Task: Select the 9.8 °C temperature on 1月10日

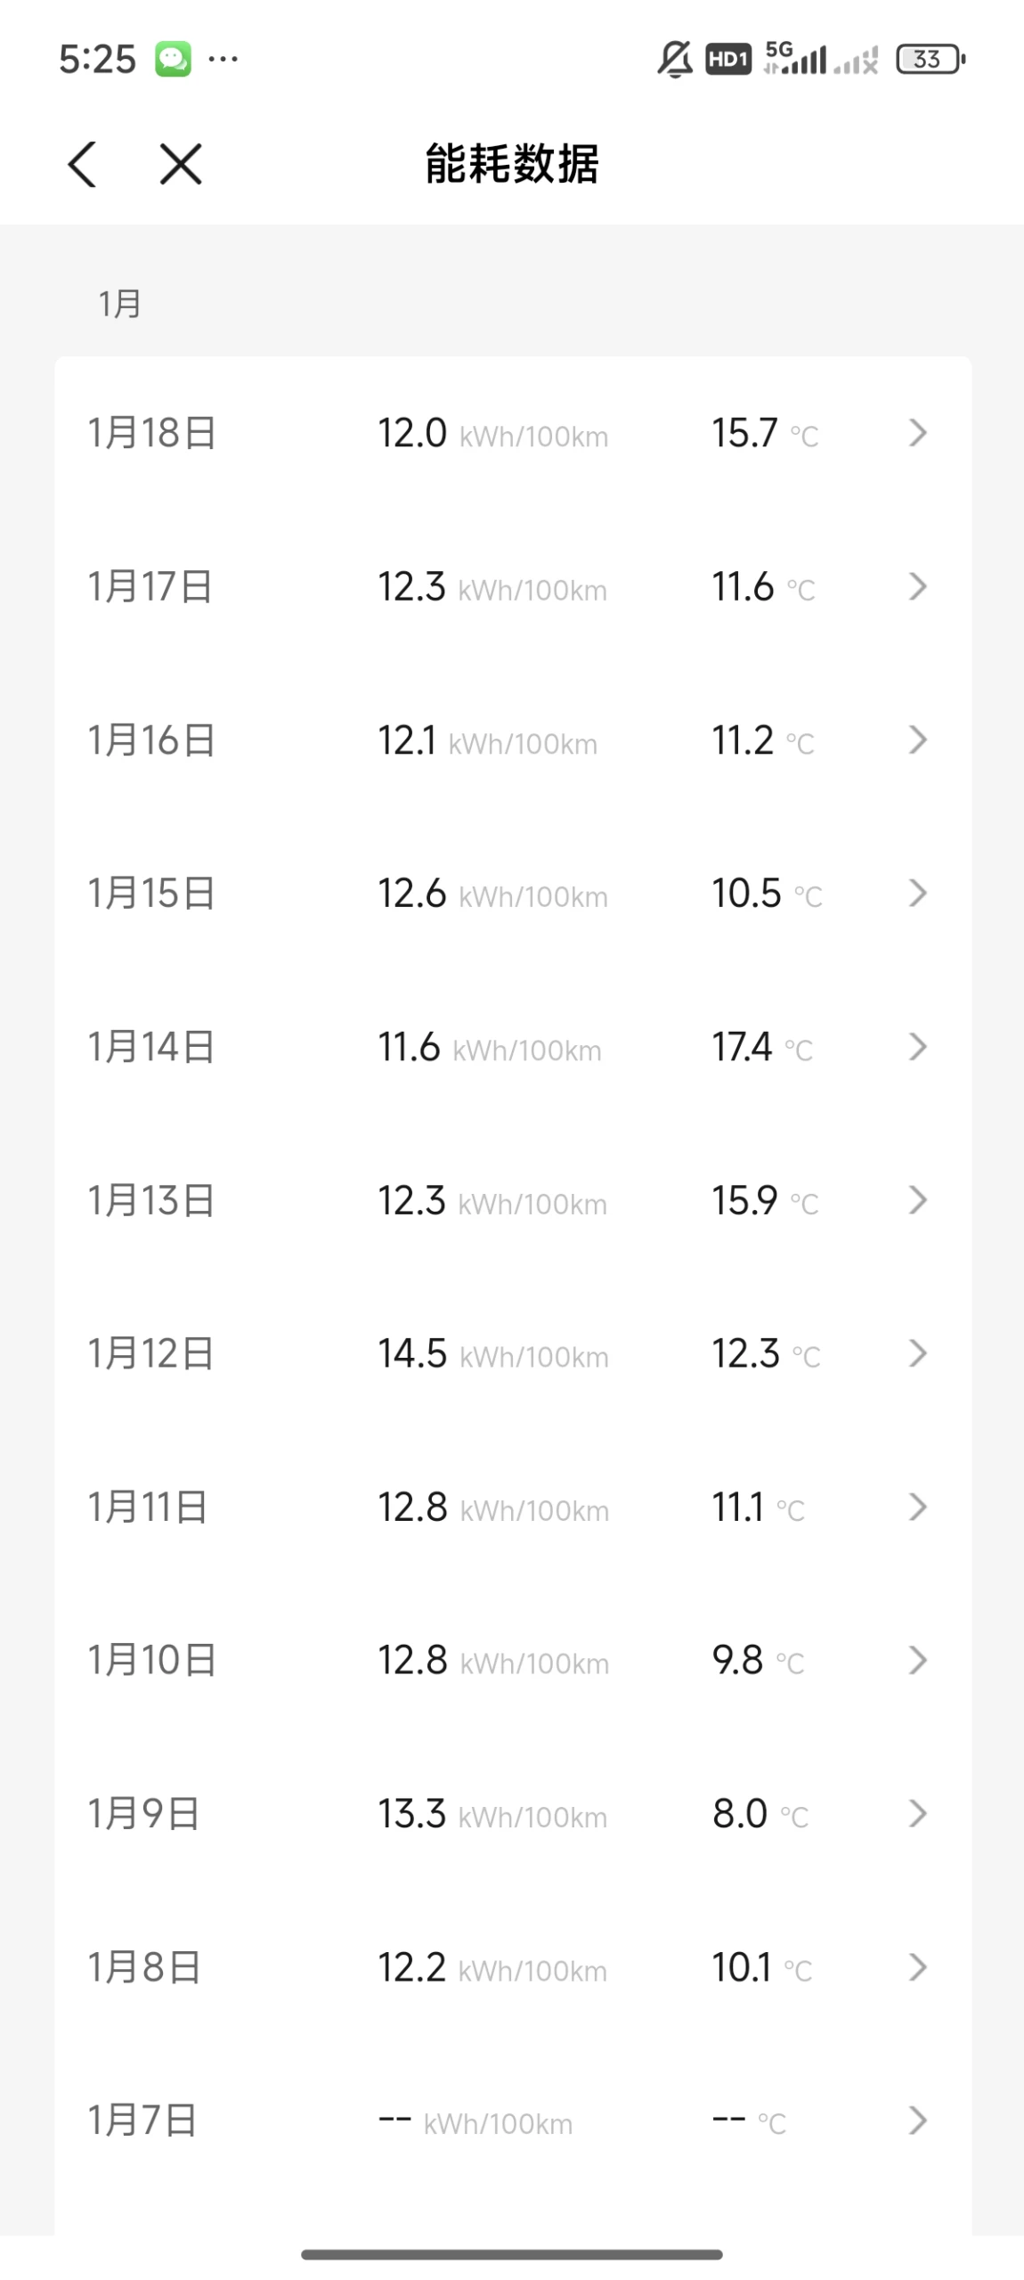Action: pyautogui.click(x=759, y=1661)
